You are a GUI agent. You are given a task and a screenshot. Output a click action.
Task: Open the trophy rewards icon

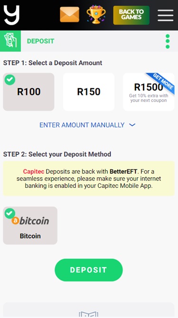coord(96,15)
